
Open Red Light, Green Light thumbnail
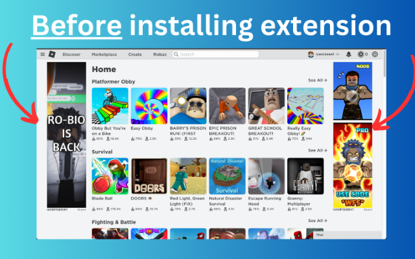pyautogui.click(x=188, y=176)
